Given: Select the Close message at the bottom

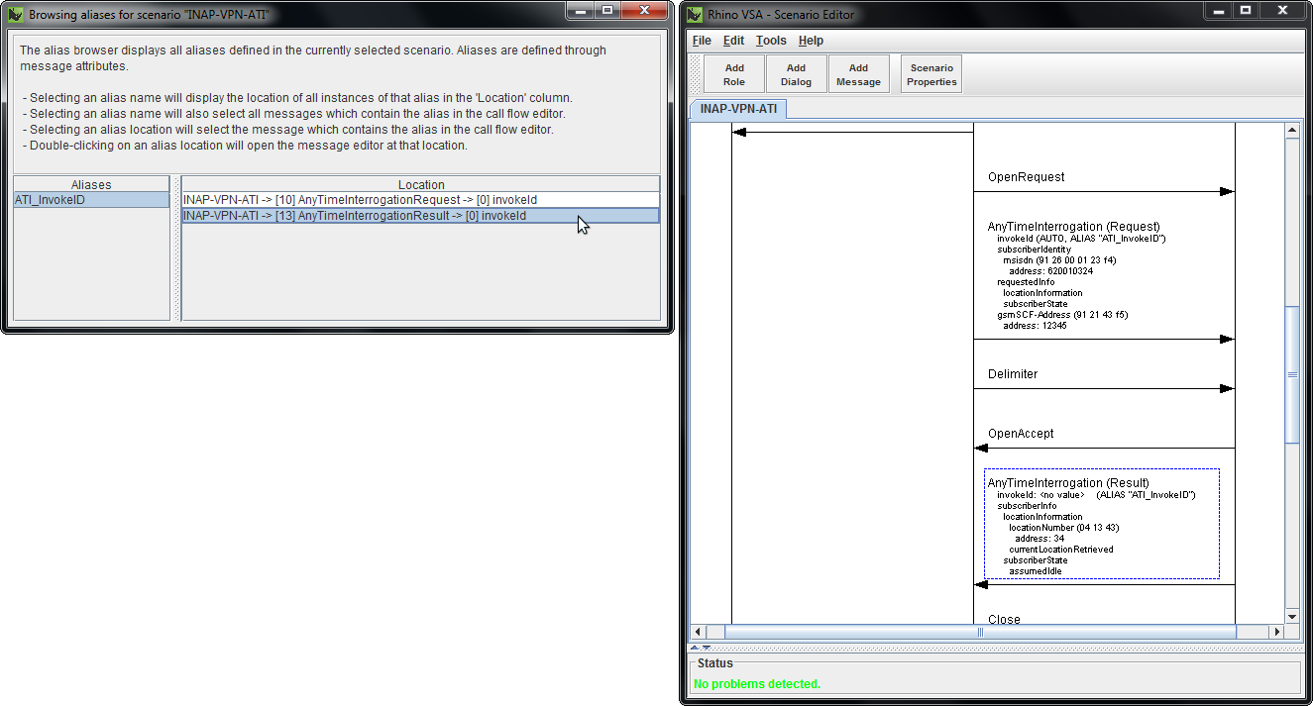Looking at the screenshot, I should tap(1004, 618).
